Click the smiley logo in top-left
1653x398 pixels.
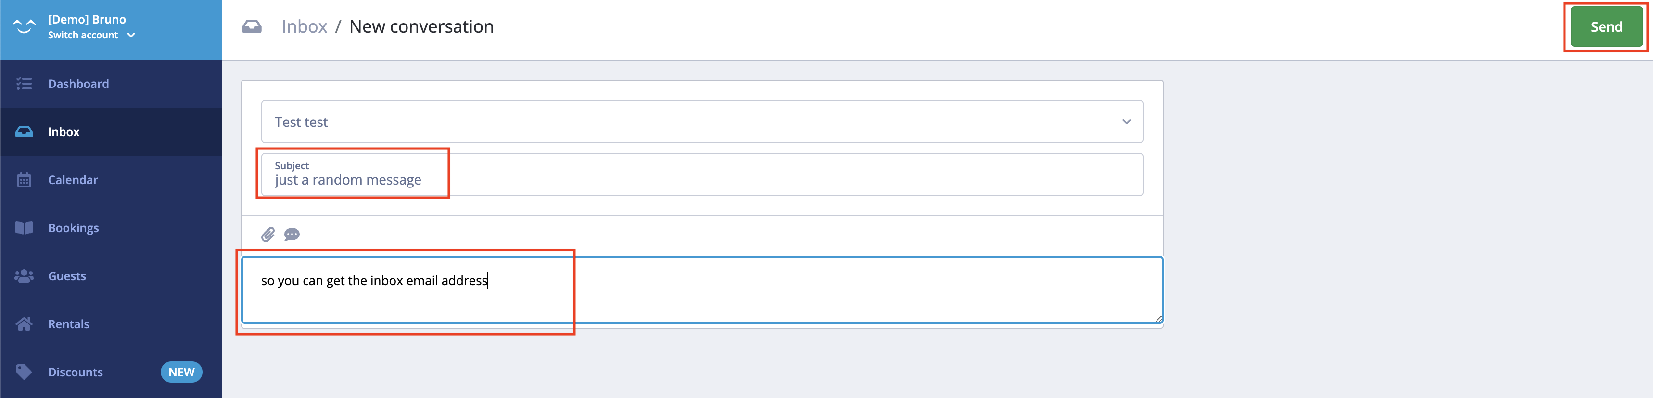24,26
